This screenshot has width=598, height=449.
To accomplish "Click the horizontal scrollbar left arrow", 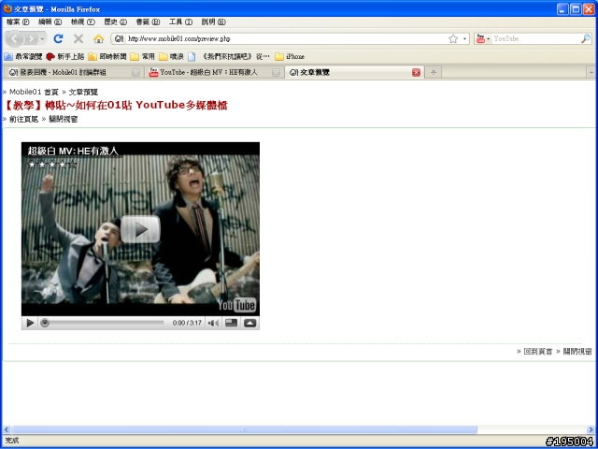I will 7,430.
